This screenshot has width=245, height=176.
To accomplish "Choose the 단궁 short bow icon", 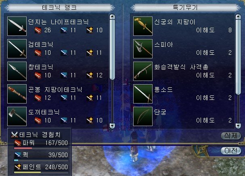I will click(x=143, y=116).
